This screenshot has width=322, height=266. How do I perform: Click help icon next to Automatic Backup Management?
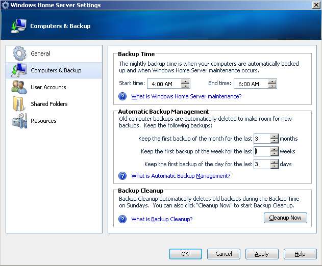122,176
